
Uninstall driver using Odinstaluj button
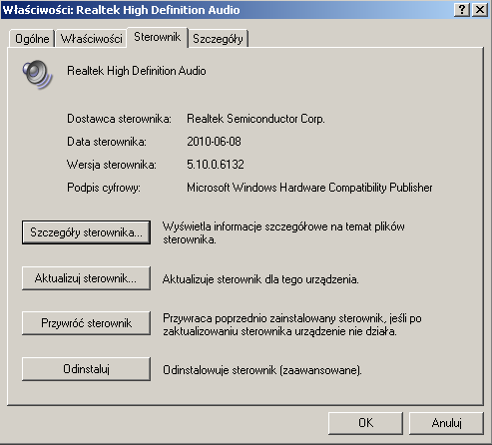86,369
